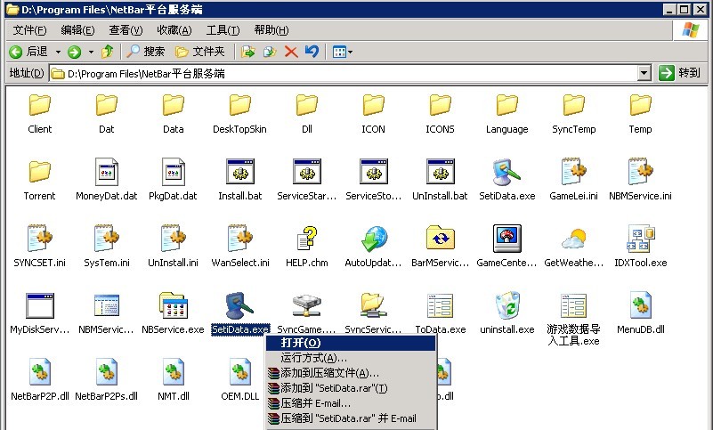The image size is (713, 430).
Task: Click the Copy To folder toolbar icon
Action: click(270, 52)
